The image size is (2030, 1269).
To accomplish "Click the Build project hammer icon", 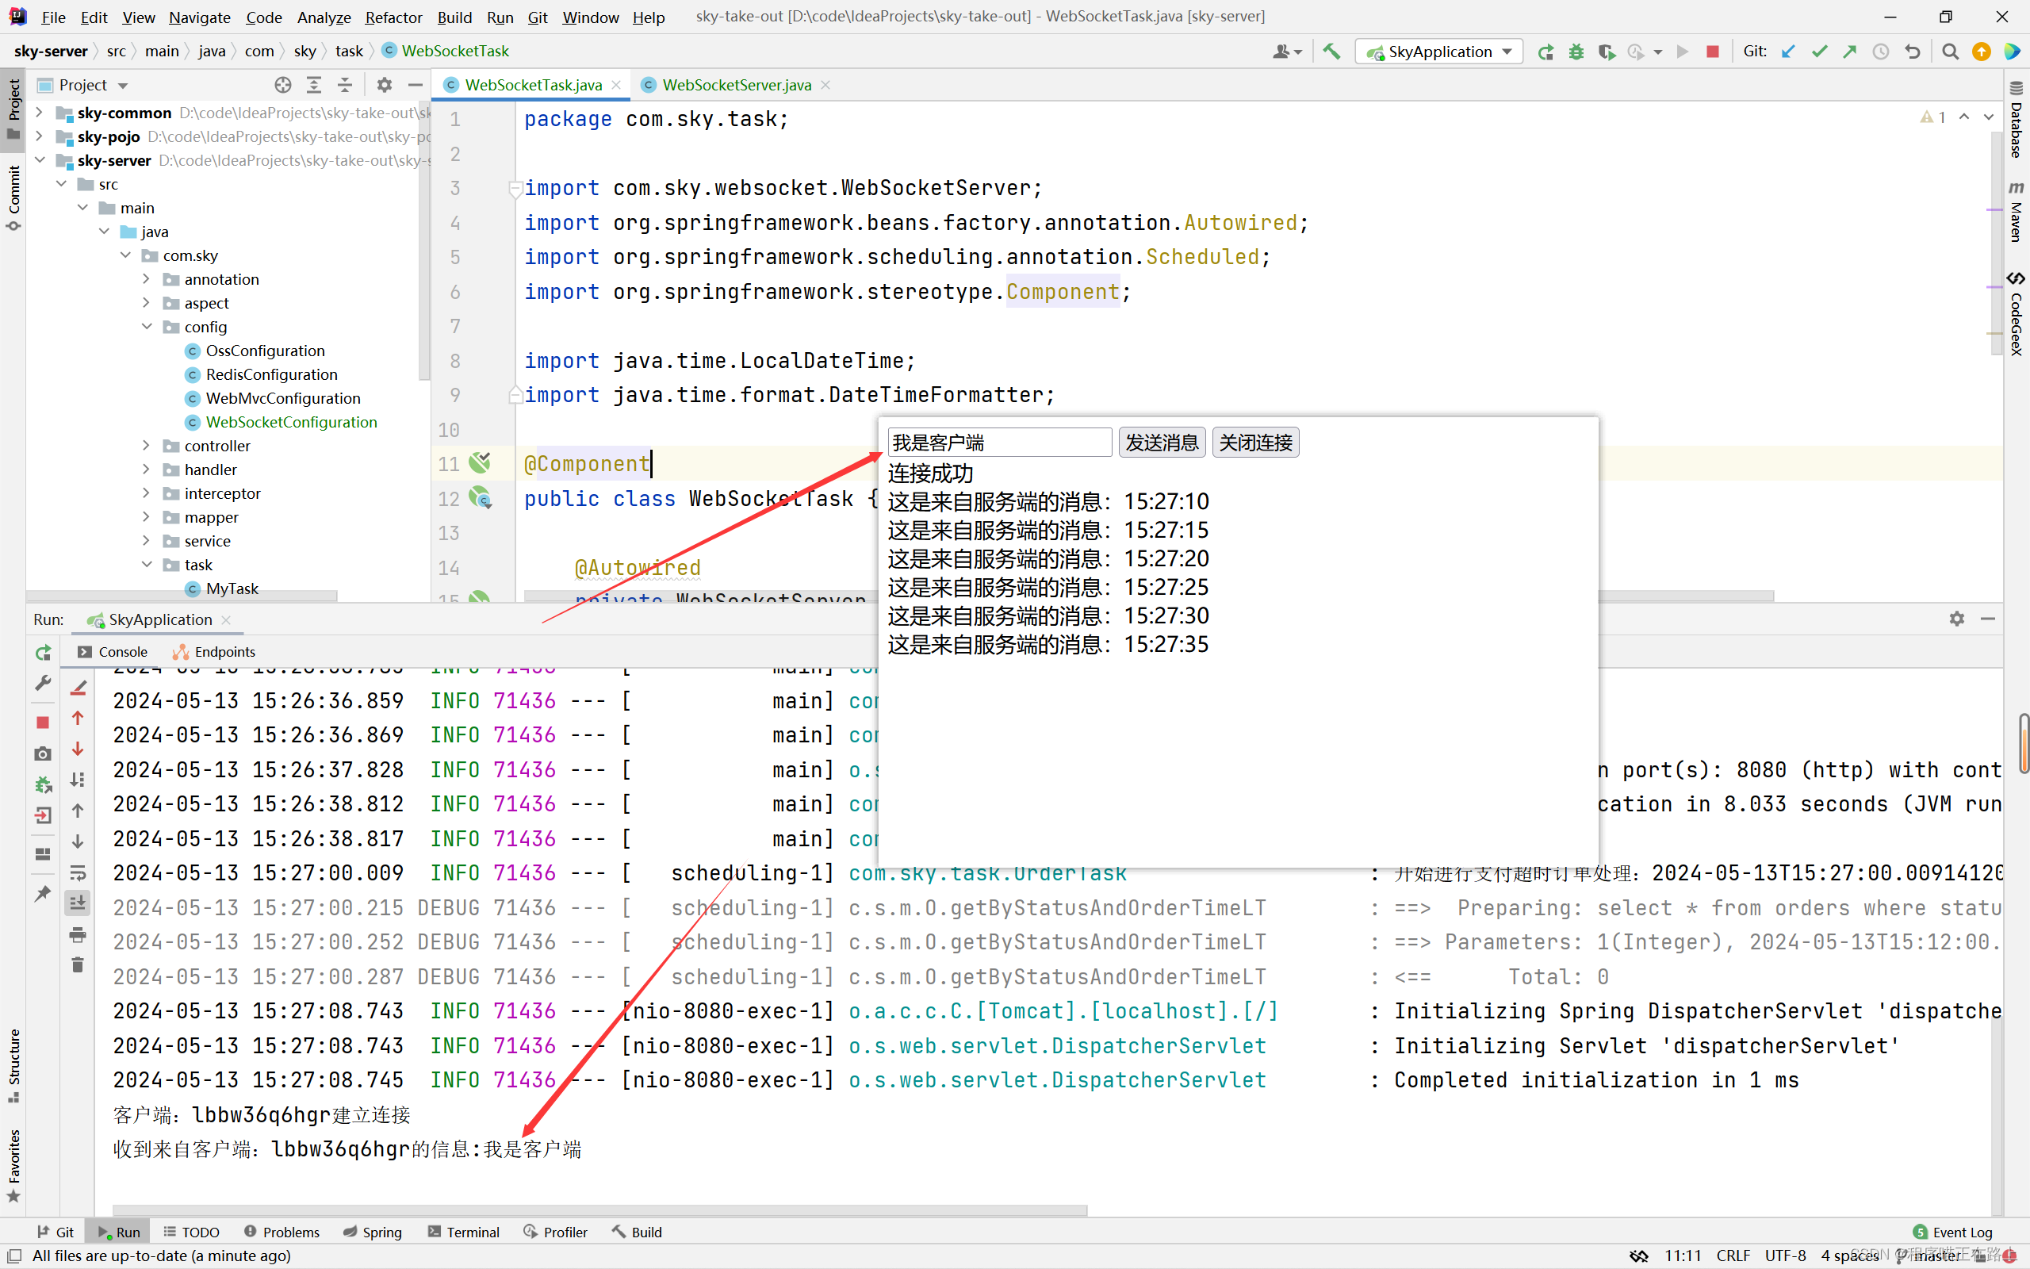I will click(1331, 52).
